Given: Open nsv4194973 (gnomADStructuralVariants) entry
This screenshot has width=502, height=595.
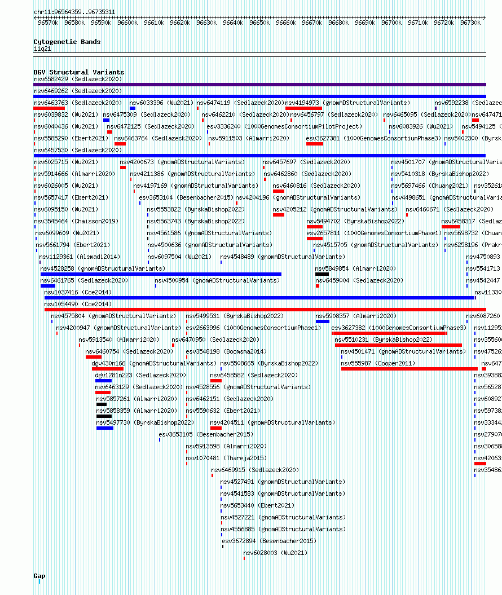Looking at the screenshot, I should pyautogui.click(x=347, y=103).
